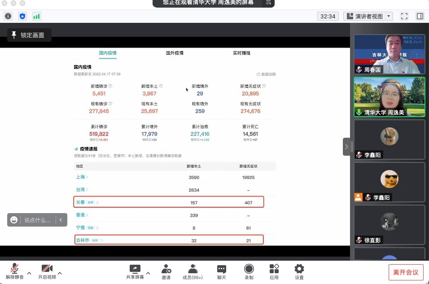Open the blue security shield icon
Screen dimensions: 429x284
(22, 16)
